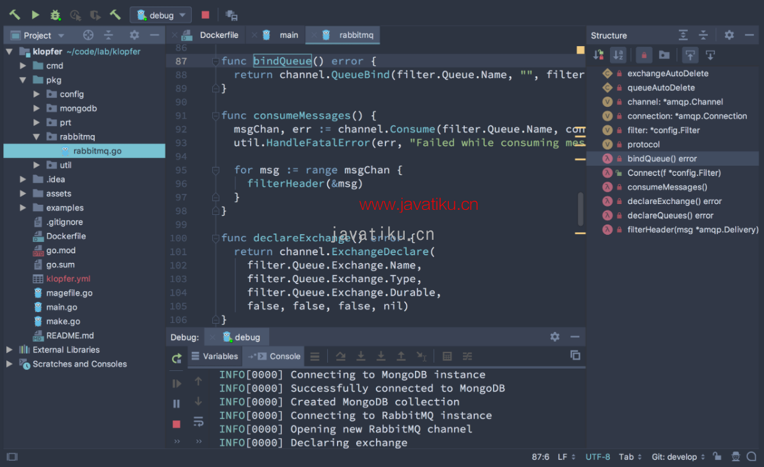Open README.md file

(x=70, y=335)
